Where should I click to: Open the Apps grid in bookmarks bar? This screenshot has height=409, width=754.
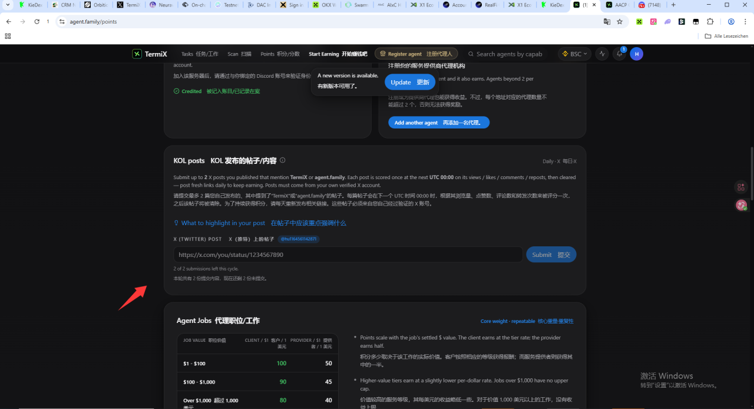pos(8,36)
